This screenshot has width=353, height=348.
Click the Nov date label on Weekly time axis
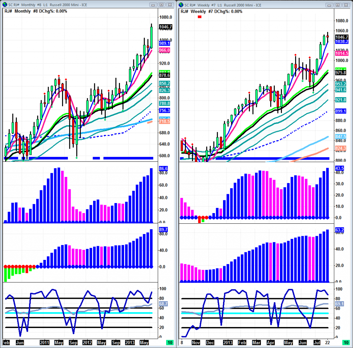point(196,342)
